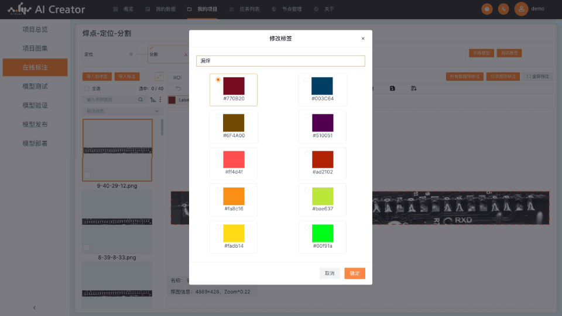Viewport: 562px width, 316px height.
Task: Check the 全选 select-all checkbox
Action: [87, 89]
